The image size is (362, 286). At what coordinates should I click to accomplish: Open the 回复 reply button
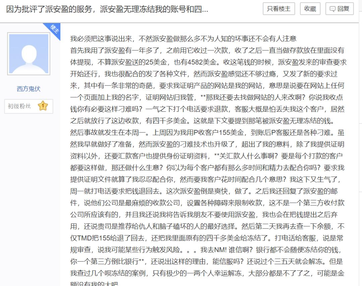[339, 9]
